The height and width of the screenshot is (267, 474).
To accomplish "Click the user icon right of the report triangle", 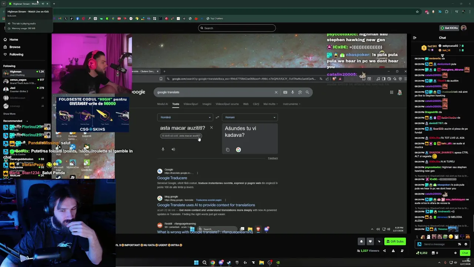I will tap(402, 251).
